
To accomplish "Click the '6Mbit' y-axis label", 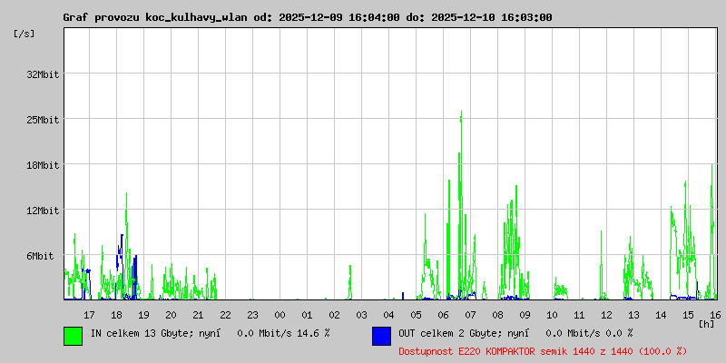I will (x=40, y=256).
